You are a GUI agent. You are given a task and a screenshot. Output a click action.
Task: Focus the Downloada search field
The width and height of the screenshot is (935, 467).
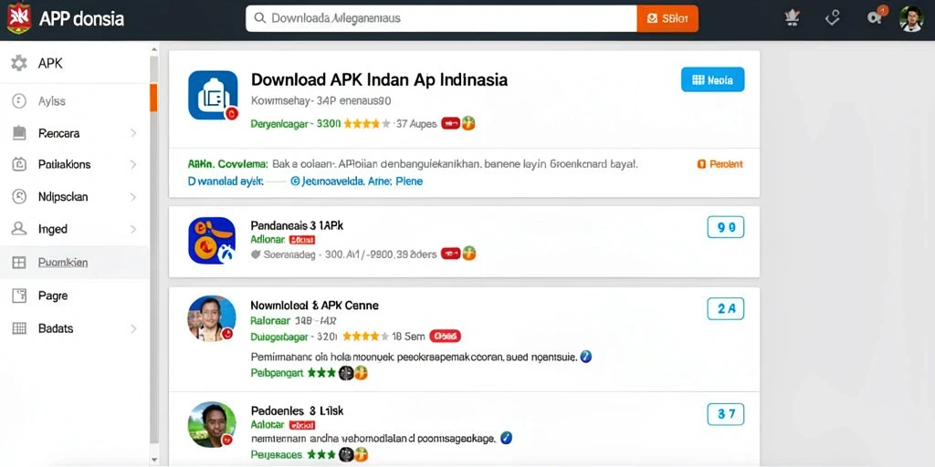tap(441, 18)
